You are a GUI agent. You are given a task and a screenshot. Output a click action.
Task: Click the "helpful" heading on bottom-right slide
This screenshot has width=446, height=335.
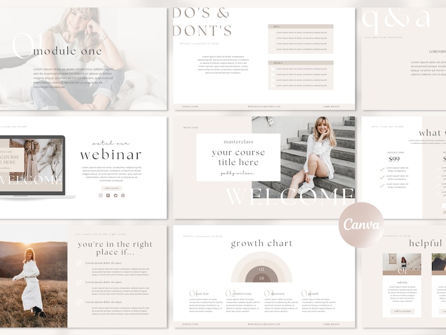click(426, 243)
